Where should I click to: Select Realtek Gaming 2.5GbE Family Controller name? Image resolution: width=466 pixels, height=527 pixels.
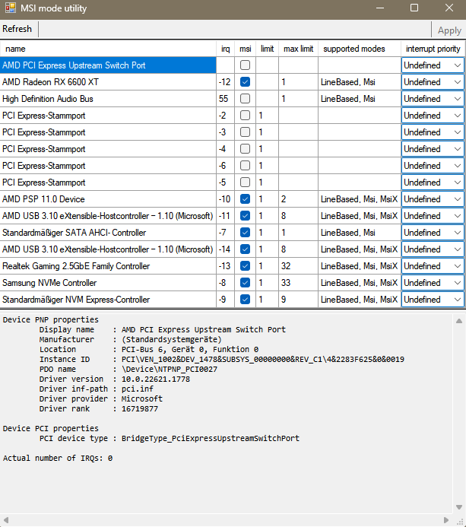point(108,266)
